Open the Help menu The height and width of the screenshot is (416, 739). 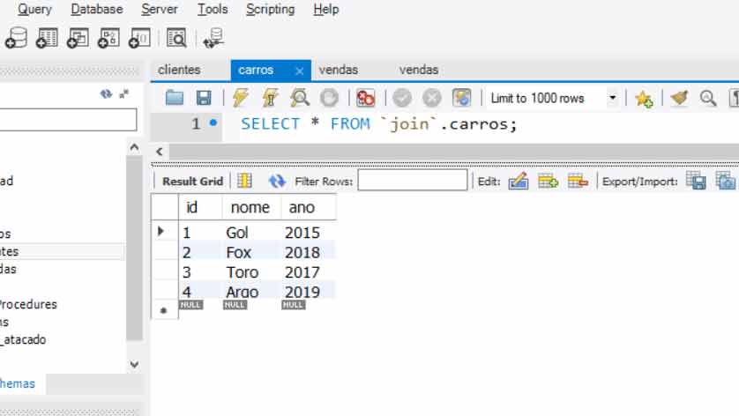point(326,9)
